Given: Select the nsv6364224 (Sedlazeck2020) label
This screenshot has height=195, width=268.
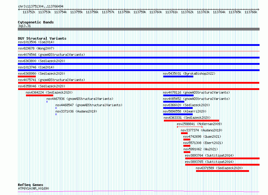Looking at the screenshot, I should pos(49,92).
